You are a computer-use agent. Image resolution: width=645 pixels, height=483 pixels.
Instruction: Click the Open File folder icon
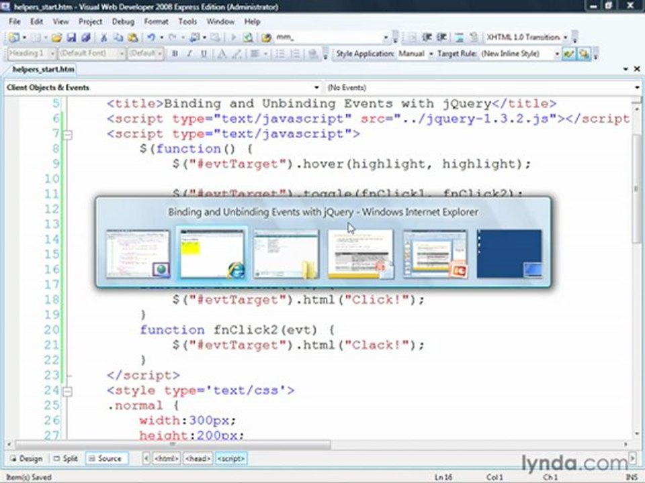(56, 38)
